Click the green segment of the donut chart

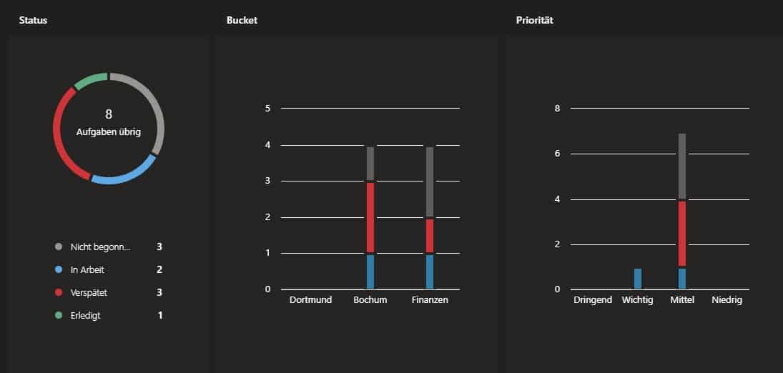tap(89, 78)
